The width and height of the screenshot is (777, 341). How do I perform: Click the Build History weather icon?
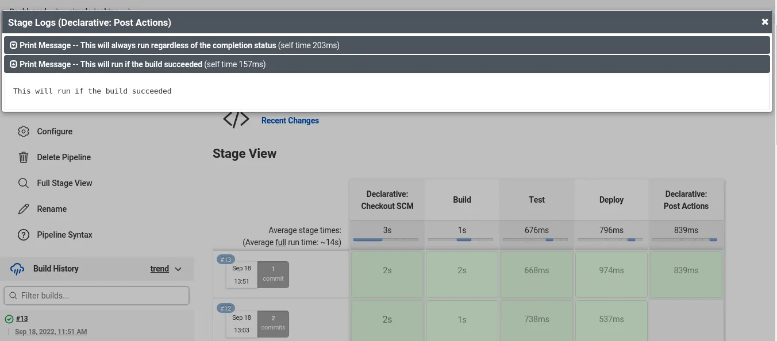[18, 269]
